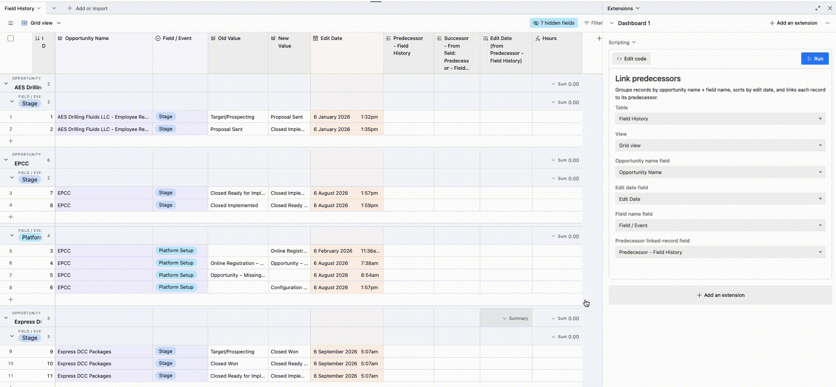Click 'Proposal Sent' new value cell
Screen dimensions: 836x387
(289, 117)
